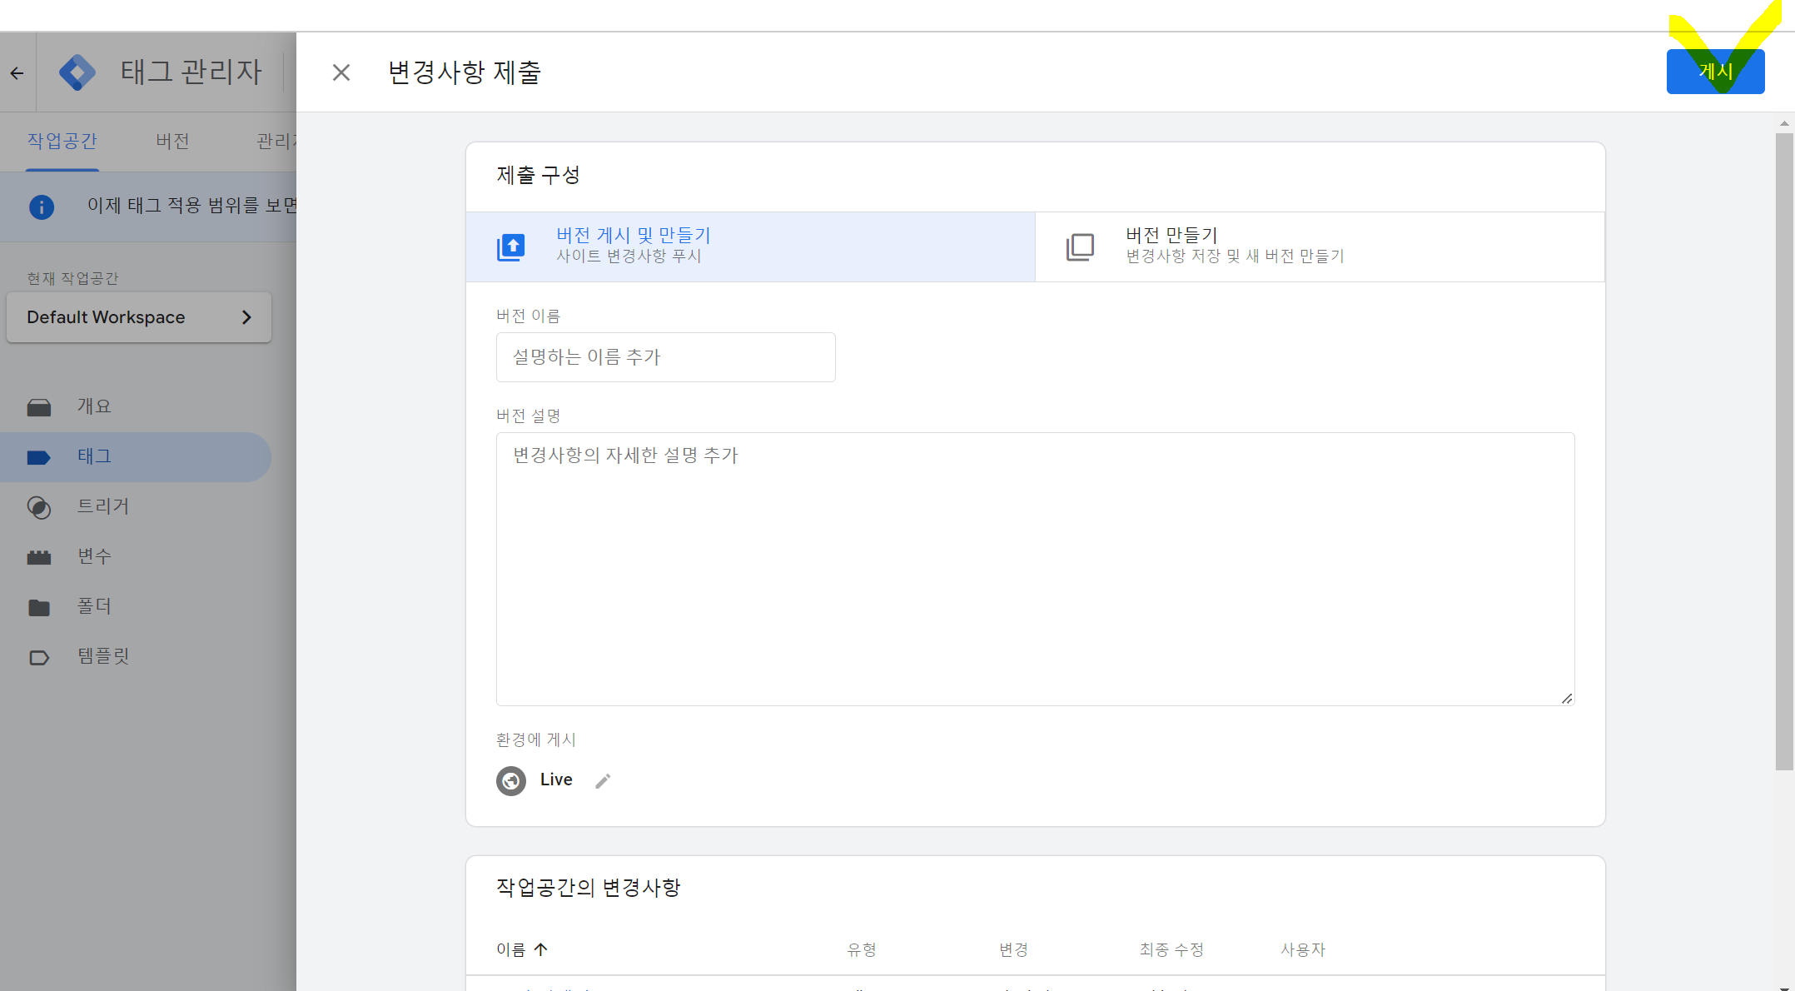This screenshot has width=1795, height=991.
Task: Open the 개요 overview sidebar item
Action: coord(94,406)
